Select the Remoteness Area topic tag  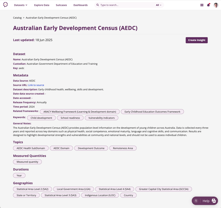123,148
